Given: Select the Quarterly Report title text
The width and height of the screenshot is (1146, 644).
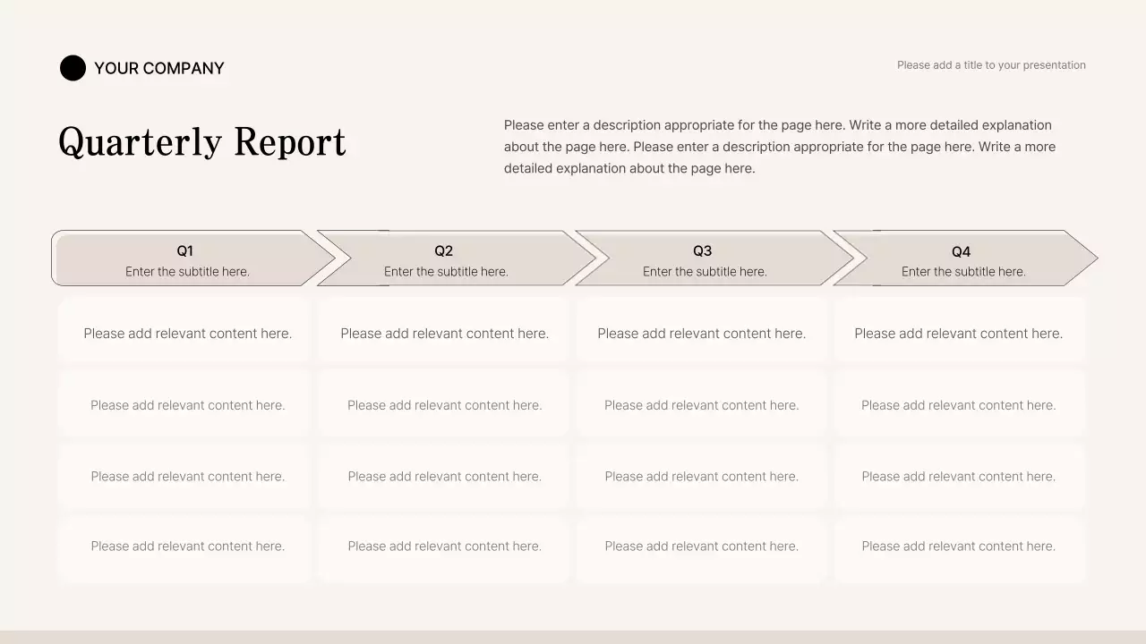Looking at the screenshot, I should click(x=201, y=141).
